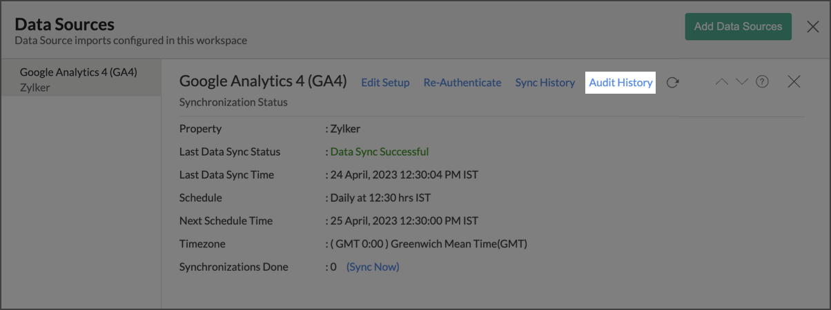Click the Sync Now link
Screen dimensions: 831x310
(373, 267)
